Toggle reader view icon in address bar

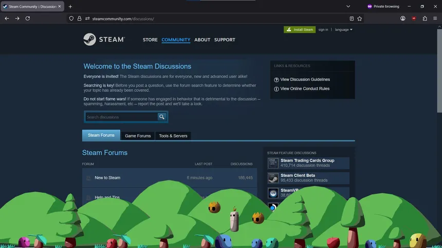tap(352, 18)
